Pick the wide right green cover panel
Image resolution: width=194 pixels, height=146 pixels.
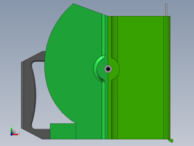[141, 77]
